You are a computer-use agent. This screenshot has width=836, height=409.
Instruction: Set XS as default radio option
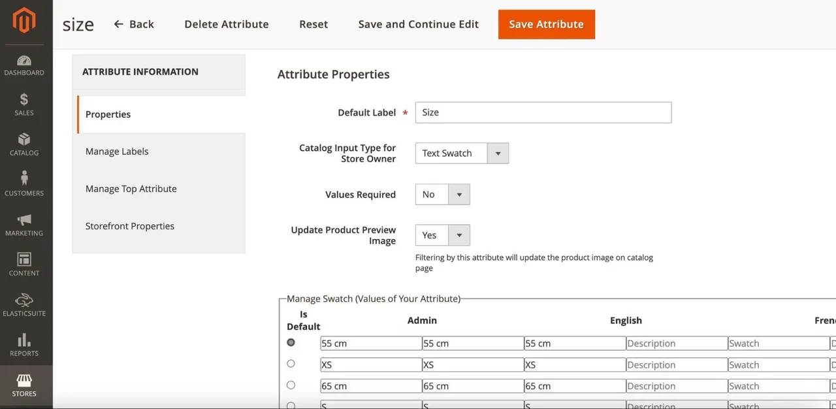point(291,364)
